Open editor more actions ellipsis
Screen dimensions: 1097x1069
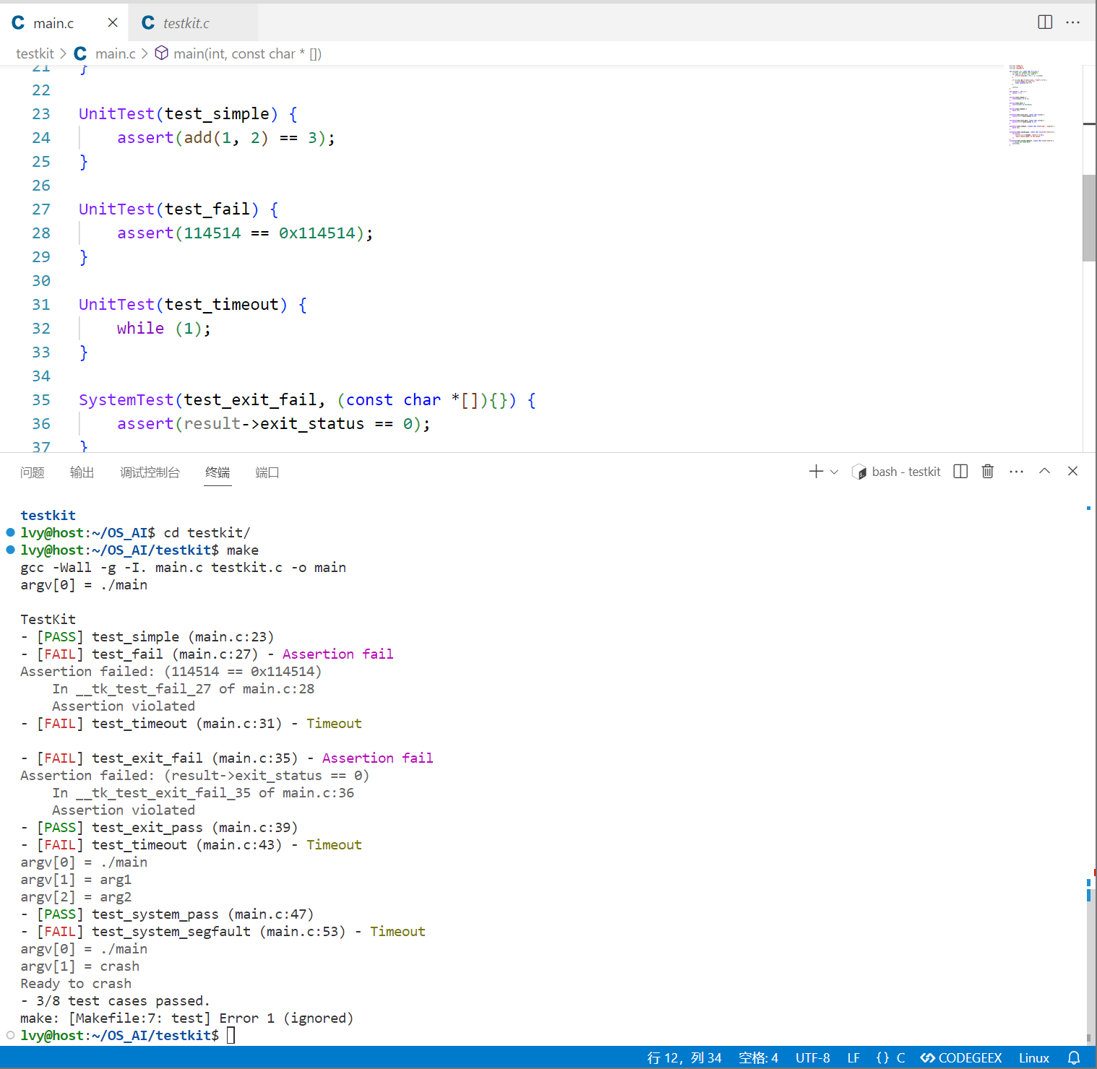pos(1073,22)
